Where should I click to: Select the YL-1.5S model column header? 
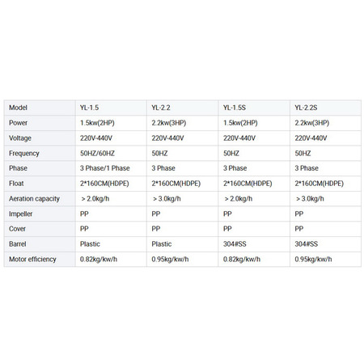[254, 108]
